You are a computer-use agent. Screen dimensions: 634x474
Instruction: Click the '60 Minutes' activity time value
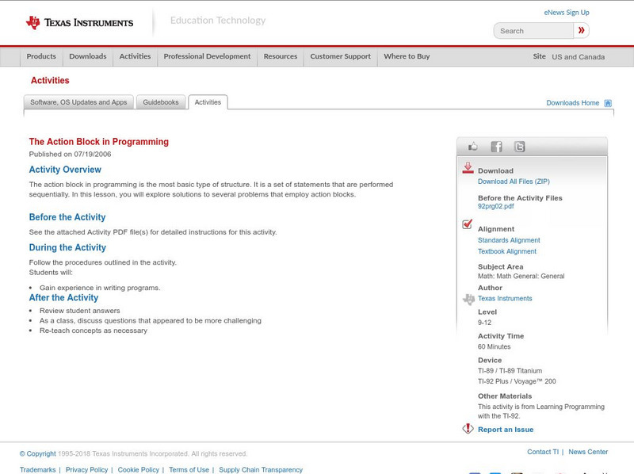click(494, 346)
